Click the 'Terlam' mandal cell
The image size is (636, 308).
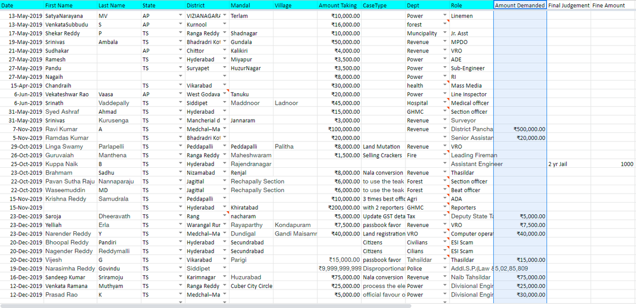pyautogui.click(x=251, y=16)
